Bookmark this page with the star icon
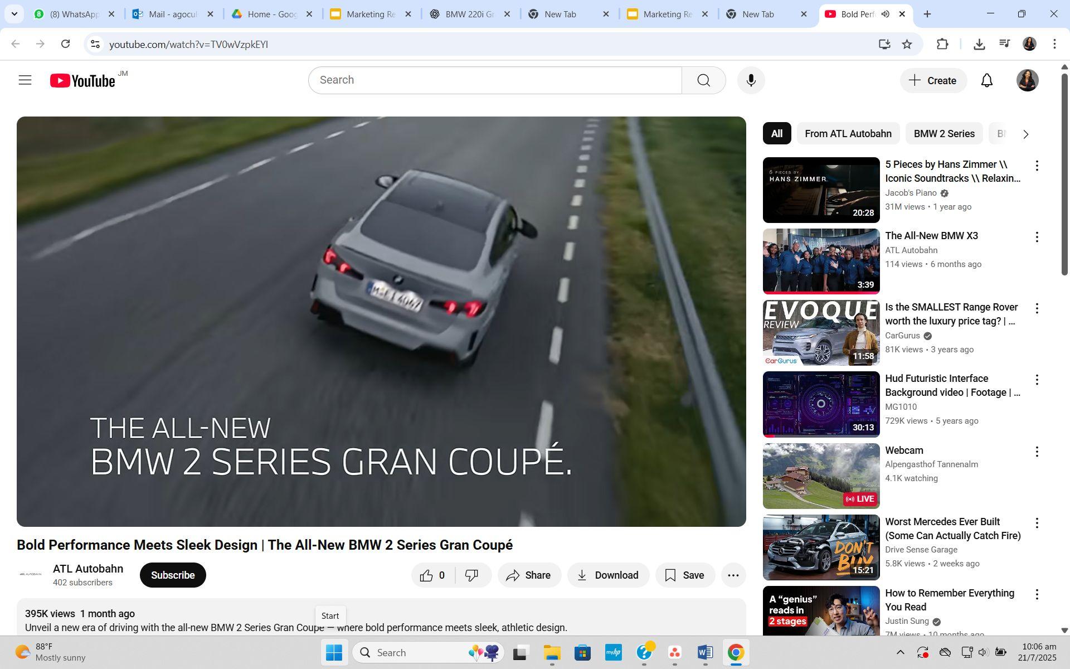Screen dimensions: 1070x669 tap(907, 44)
